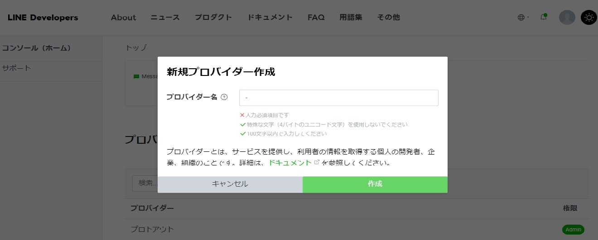Click the キャンセル button

tap(230, 184)
